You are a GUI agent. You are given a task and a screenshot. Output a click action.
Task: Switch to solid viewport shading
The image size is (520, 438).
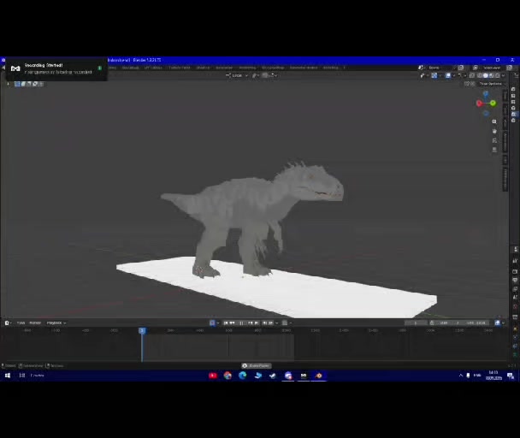click(x=486, y=75)
